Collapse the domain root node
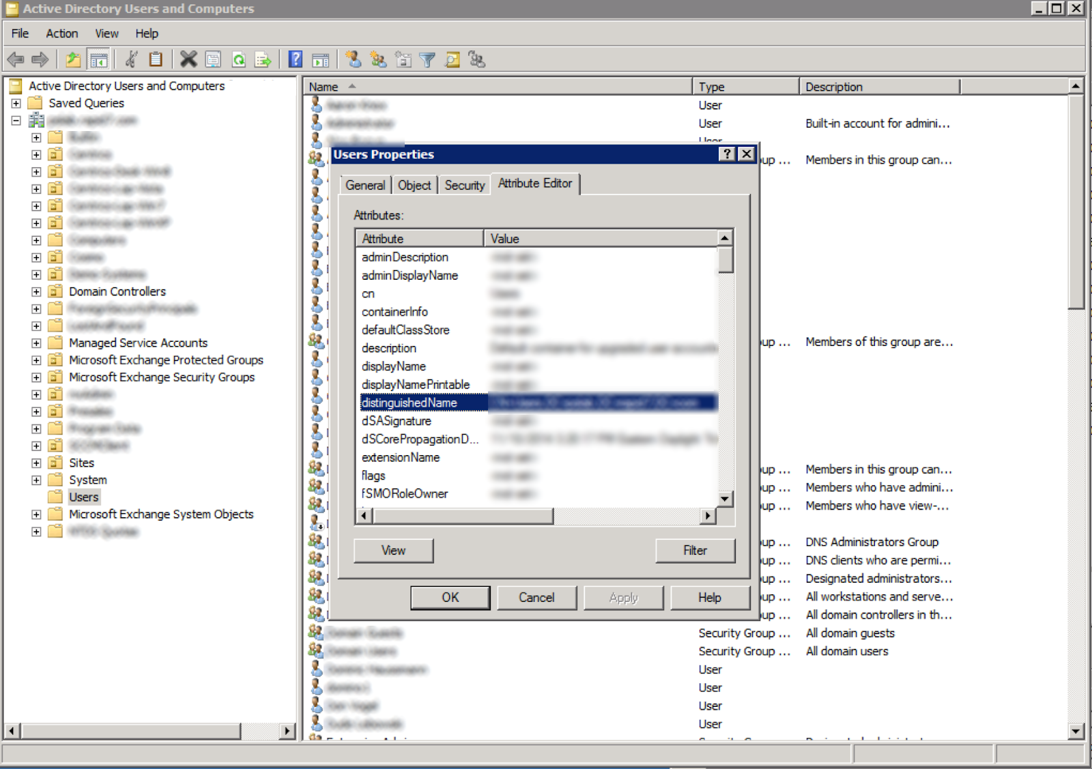 coord(16,120)
